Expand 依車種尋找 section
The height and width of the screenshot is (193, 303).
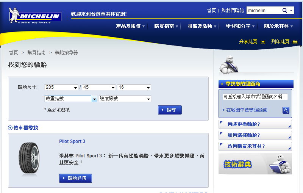(23, 128)
